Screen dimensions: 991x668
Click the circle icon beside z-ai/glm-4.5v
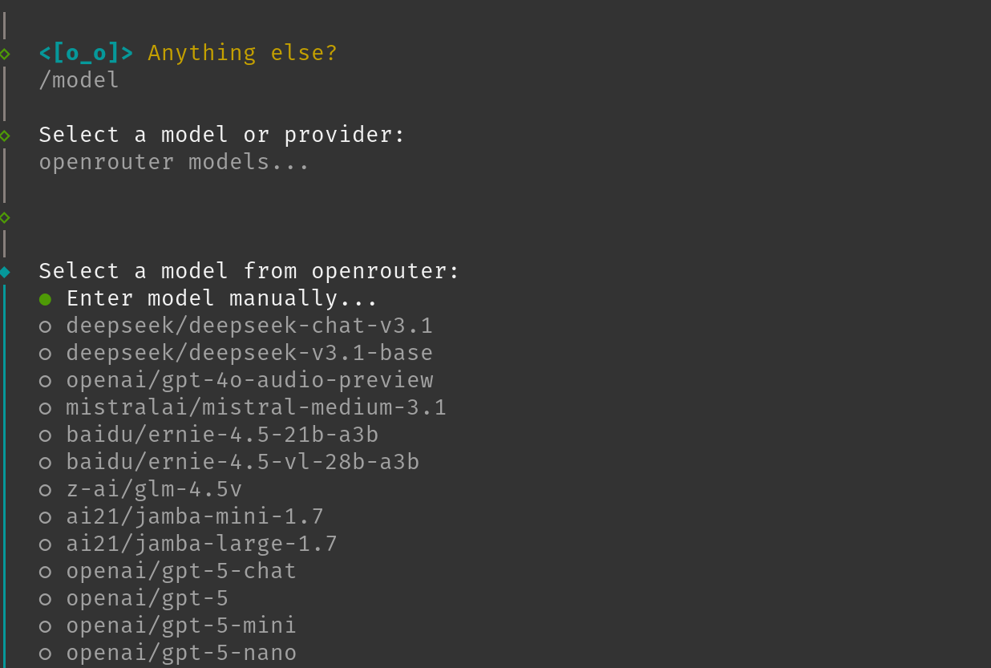tap(44, 489)
